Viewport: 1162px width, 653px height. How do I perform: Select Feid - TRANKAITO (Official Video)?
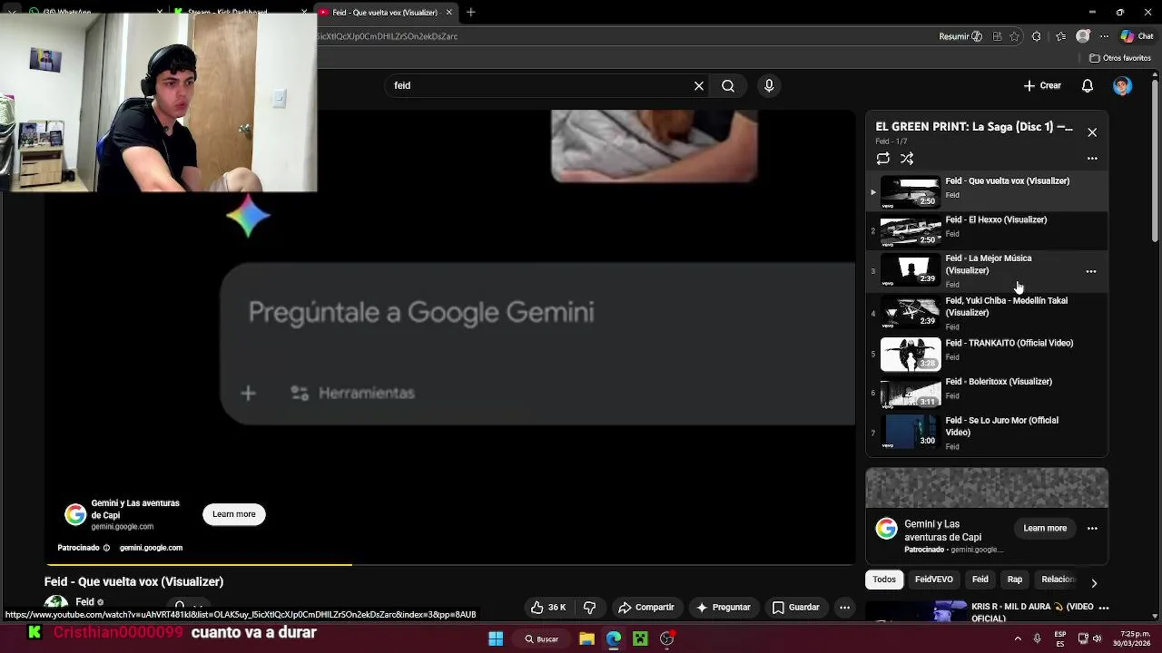point(987,355)
